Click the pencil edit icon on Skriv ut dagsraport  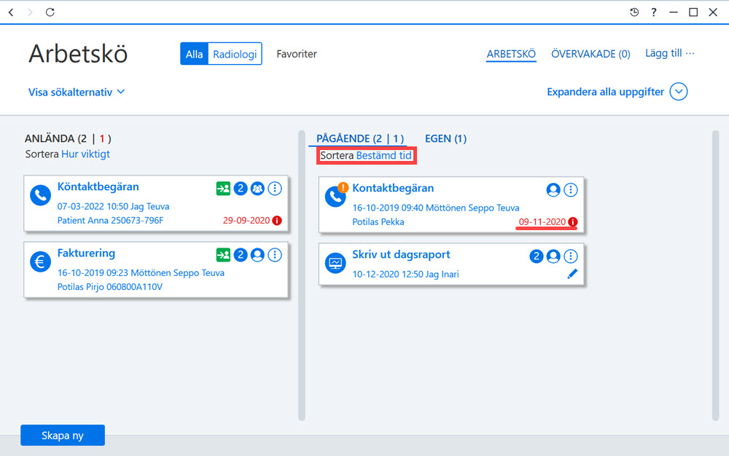572,274
